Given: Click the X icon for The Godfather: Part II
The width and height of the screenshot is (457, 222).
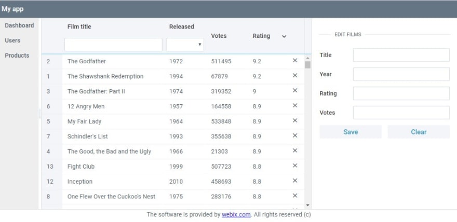Looking at the screenshot, I should (x=294, y=90).
